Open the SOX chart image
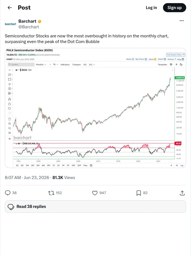191x255 pixels. click(95, 108)
